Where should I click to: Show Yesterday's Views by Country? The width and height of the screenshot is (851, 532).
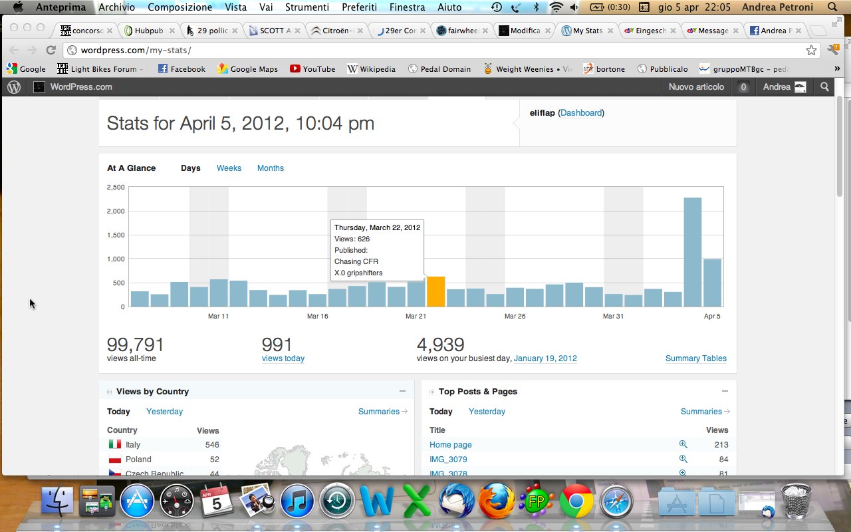164,412
